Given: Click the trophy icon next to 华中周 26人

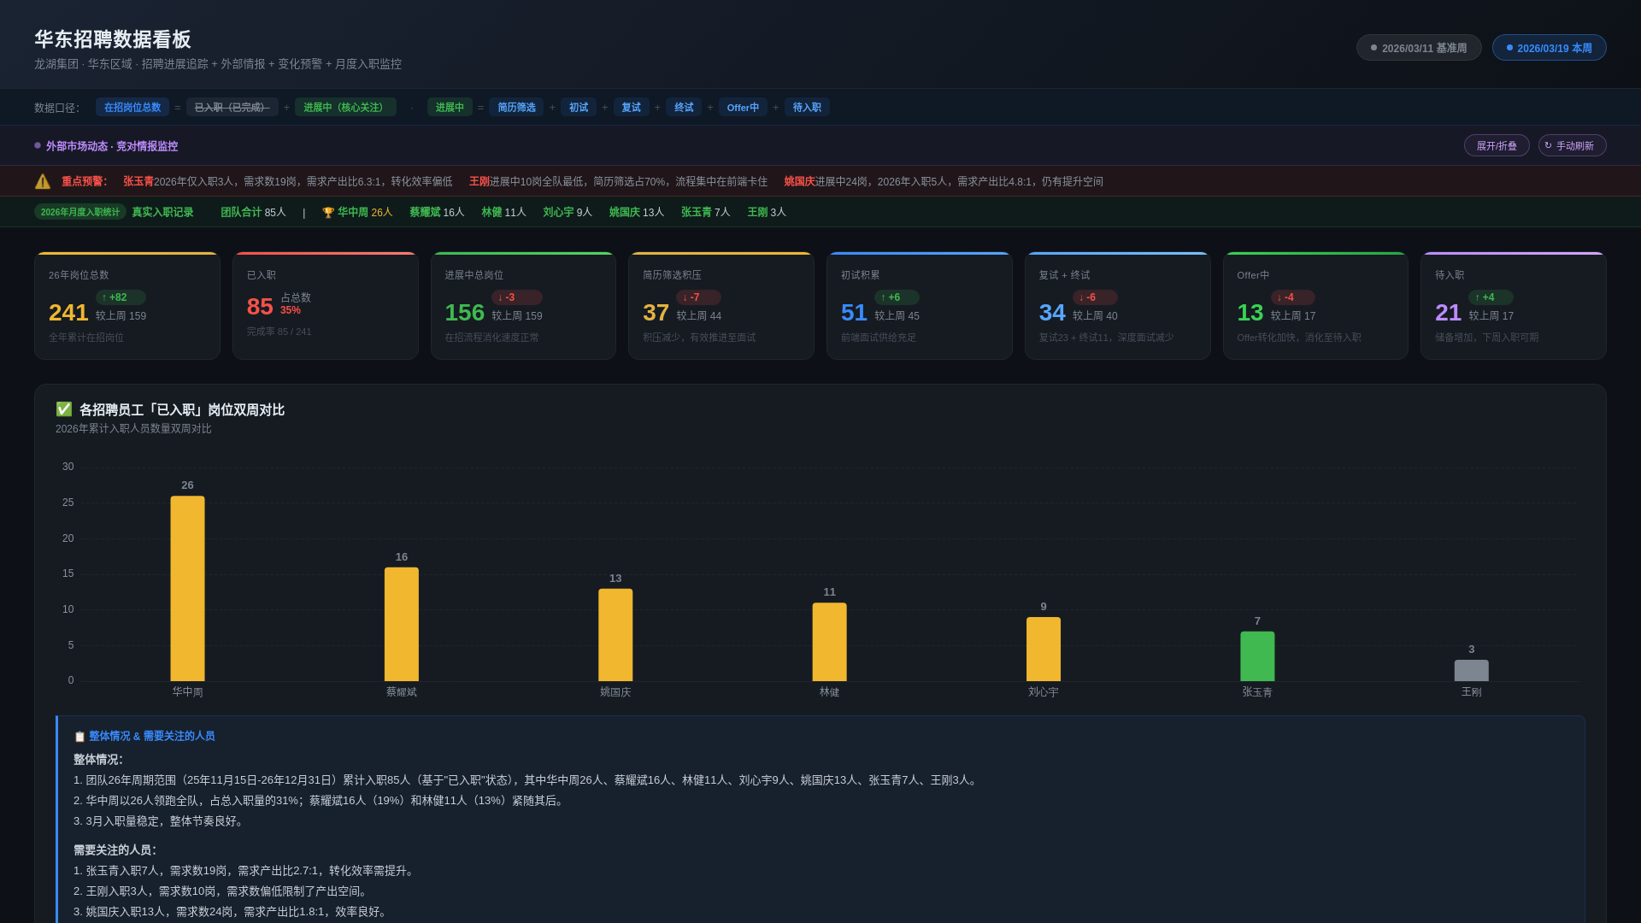Looking at the screenshot, I should point(328,213).
